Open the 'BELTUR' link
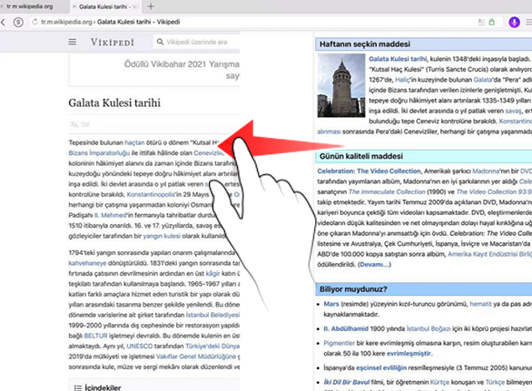532x391 pixels. coord(95,336)
